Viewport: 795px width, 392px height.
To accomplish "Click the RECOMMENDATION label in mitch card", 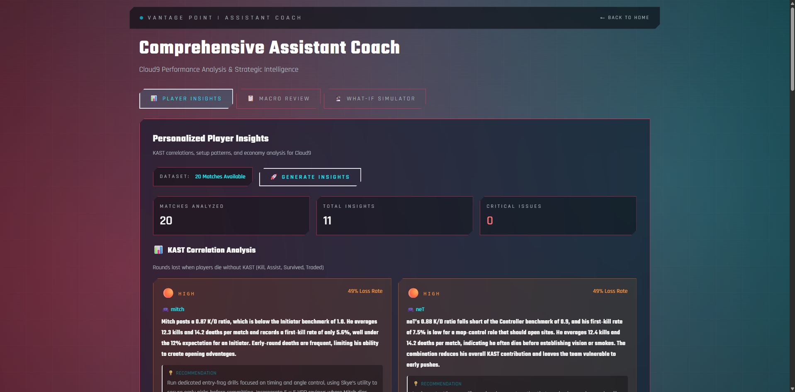I will click(x=196, y=373).
